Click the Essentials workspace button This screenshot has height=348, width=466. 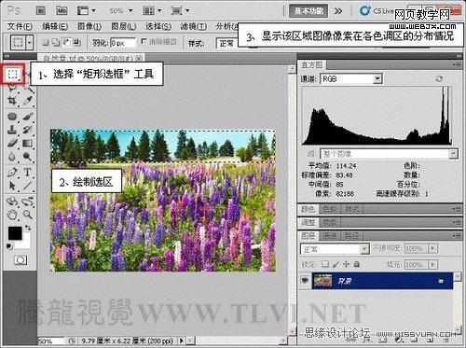pos(308,11)
